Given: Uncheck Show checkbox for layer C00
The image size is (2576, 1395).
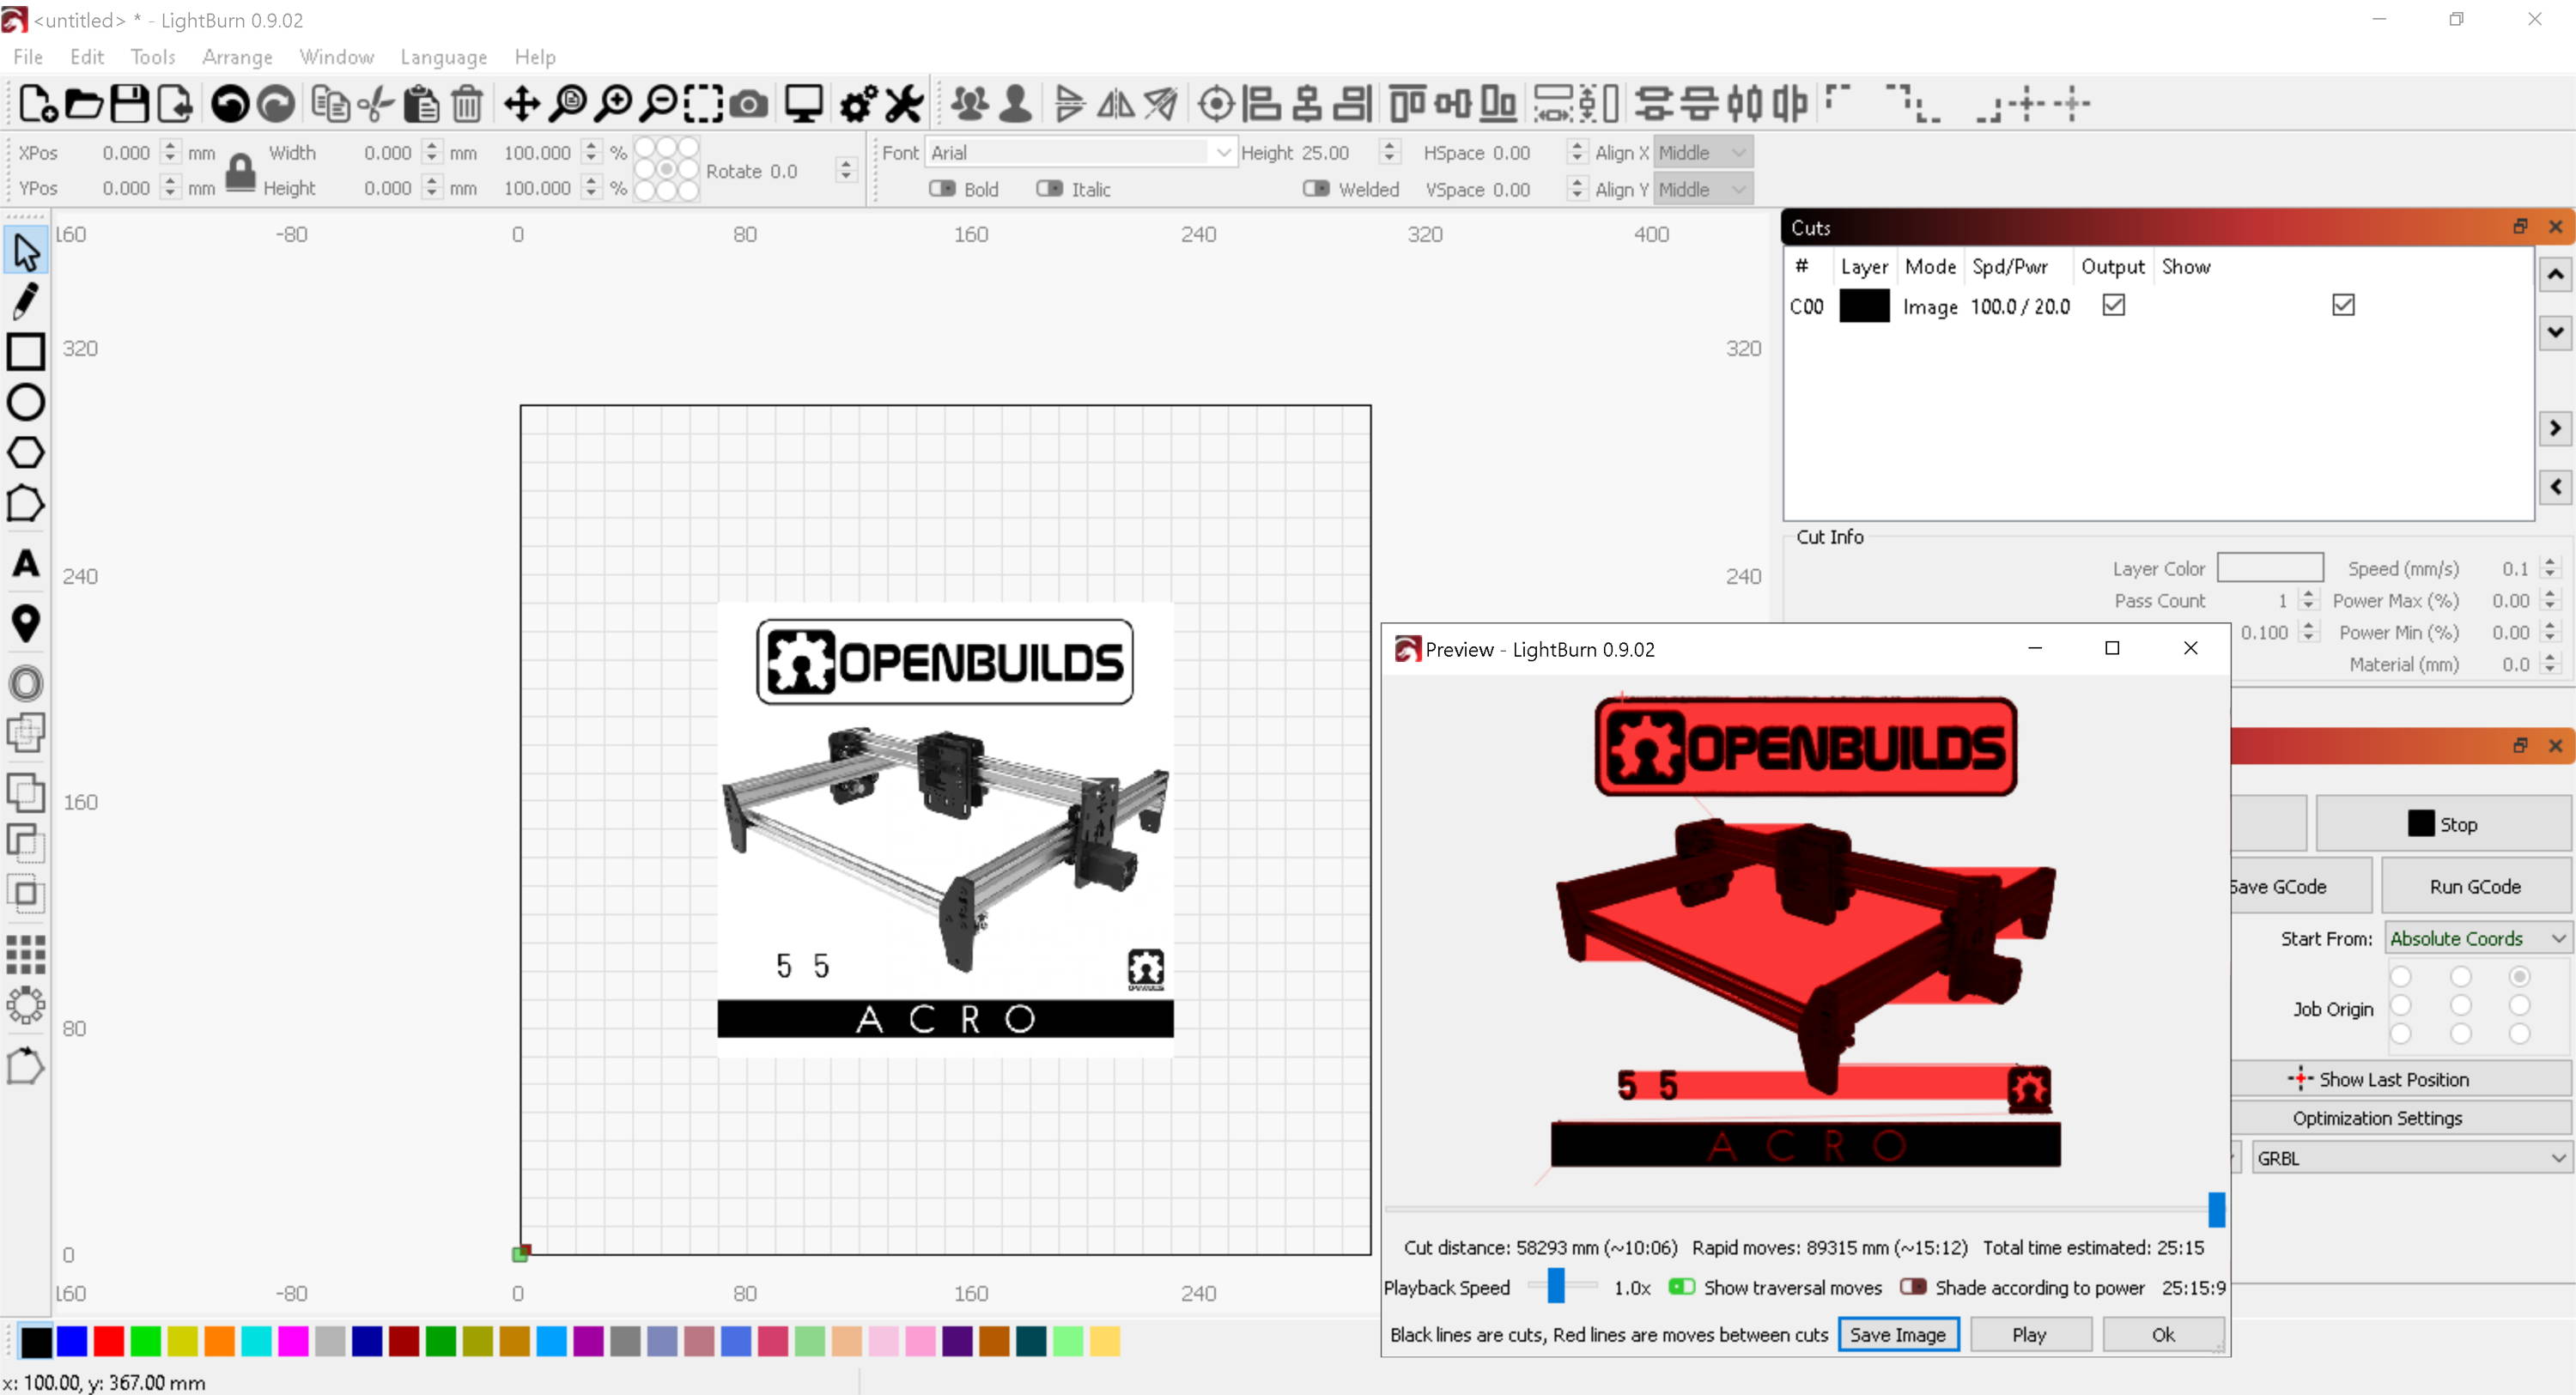Looking at the screenshot, I should pyautogui.click(x=2343, y=305).
